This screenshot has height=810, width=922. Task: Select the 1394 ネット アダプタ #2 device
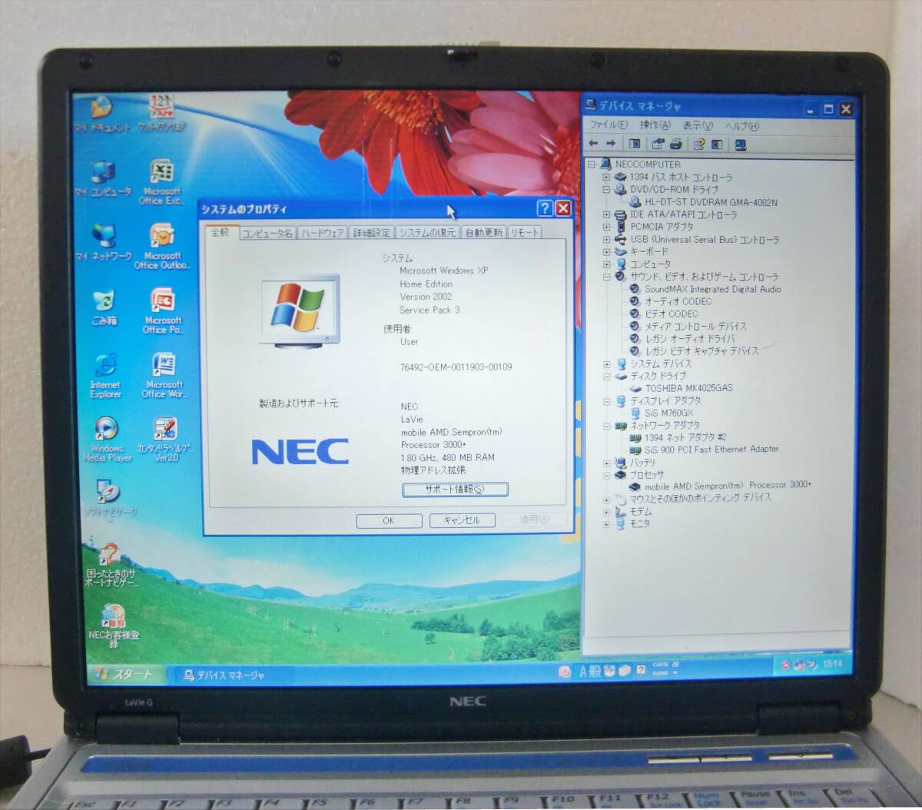pyautogui.click(x=678, y=437)
